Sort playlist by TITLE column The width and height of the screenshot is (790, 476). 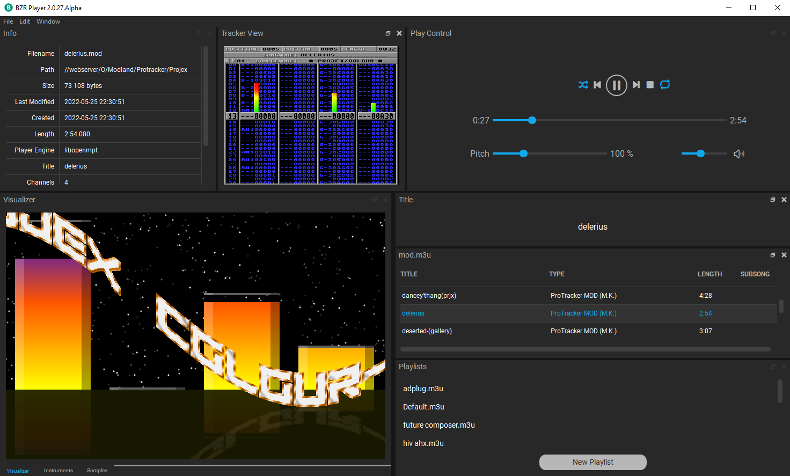409,274
